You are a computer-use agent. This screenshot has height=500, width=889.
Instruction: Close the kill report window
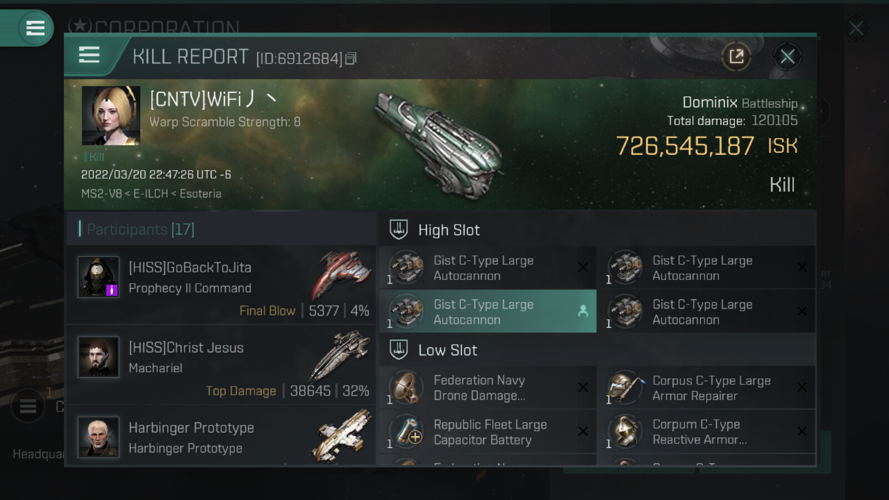[x=787, y=56]
